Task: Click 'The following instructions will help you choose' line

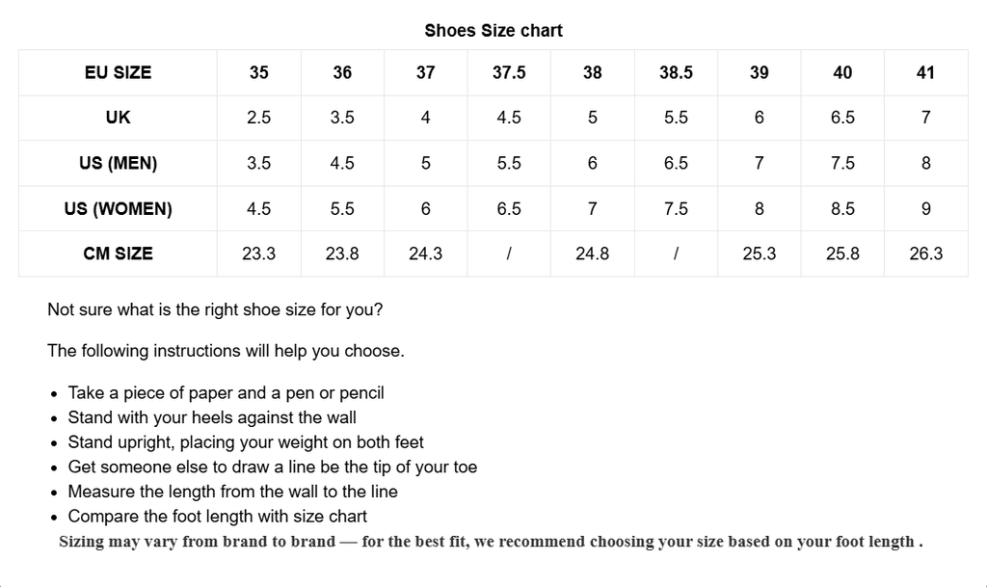Action: click(x=226, y=351)
